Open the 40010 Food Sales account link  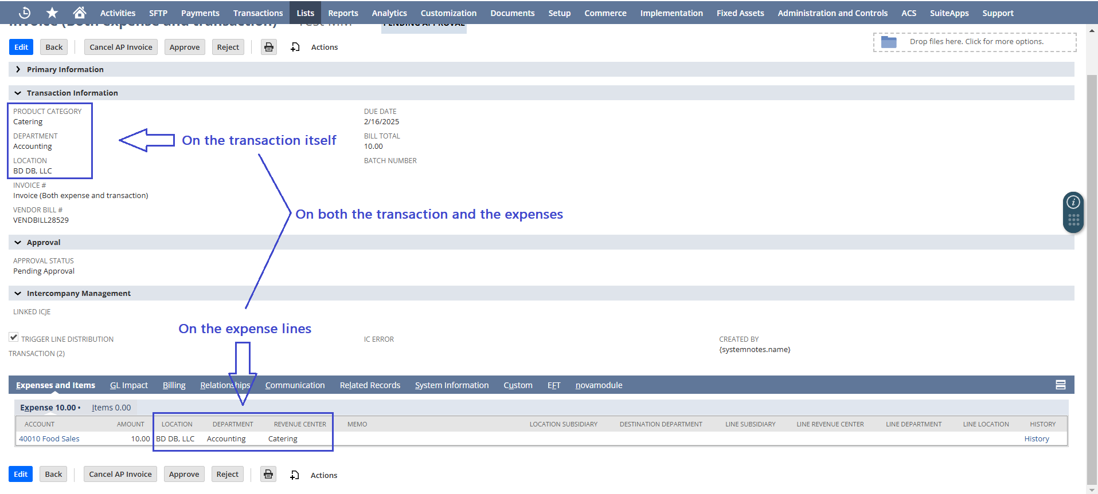[x=49, y=438]
